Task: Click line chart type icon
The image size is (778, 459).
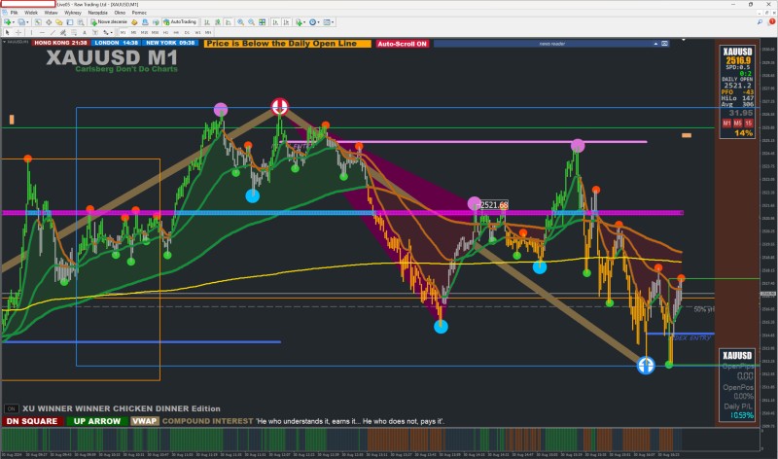Action: coord(229,21)
